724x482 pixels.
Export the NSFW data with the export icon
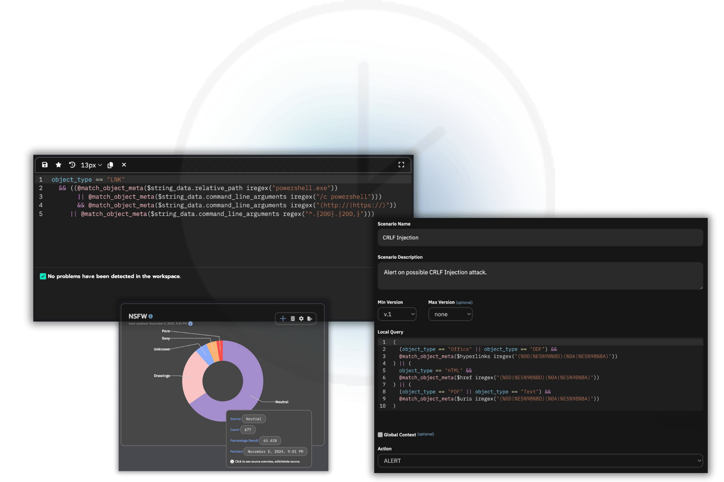(310, 319)
